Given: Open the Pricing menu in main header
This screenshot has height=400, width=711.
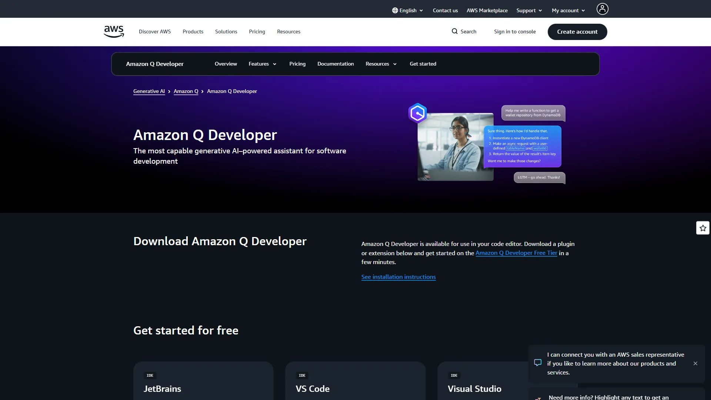Looking at the screenshot, I should (x=257, y=31).
